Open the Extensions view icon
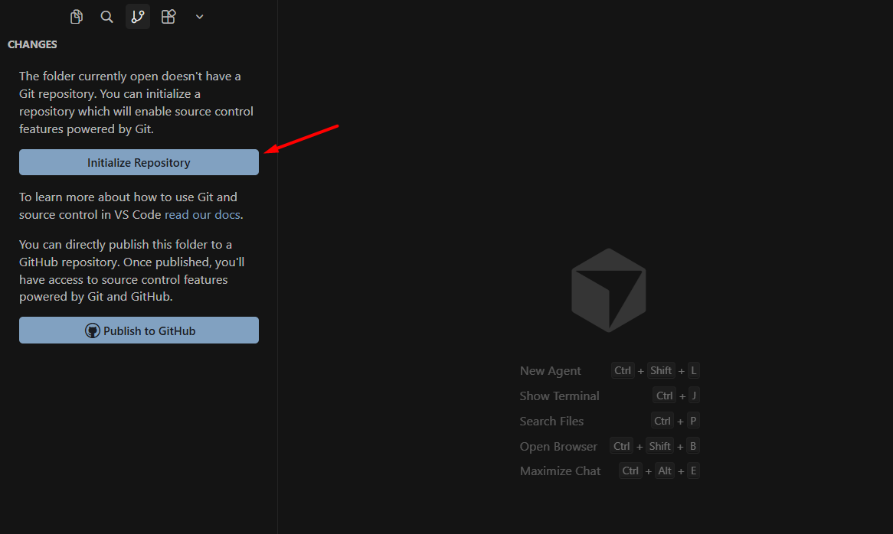893x534 pixels. click(168, 17)
